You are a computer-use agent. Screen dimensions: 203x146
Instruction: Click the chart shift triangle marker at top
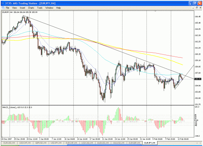coord(155,11)
